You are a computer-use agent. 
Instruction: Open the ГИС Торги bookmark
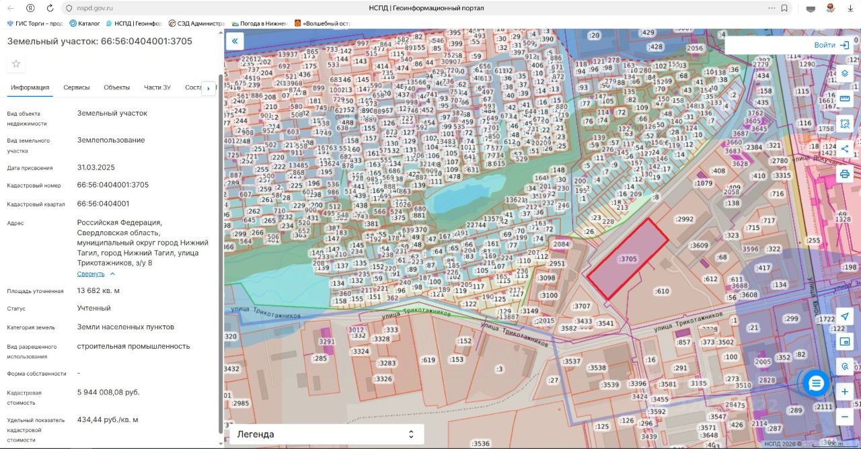pyautogui.click(x=35, y=23)
